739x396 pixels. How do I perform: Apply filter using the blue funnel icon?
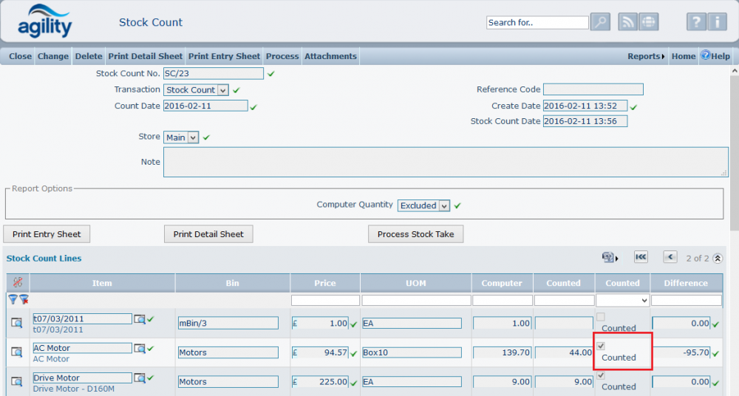[x=13, y=299]
